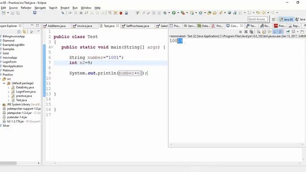Expand the LoginForm.java tree node
The width and height of the screenshot is (306, 172).
pyautogui.click(x=9, y=92)
